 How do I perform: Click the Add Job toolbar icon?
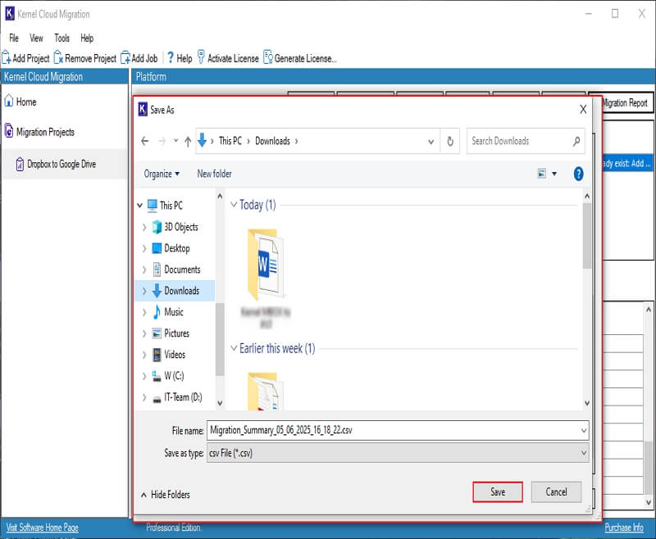click(125, 57)
